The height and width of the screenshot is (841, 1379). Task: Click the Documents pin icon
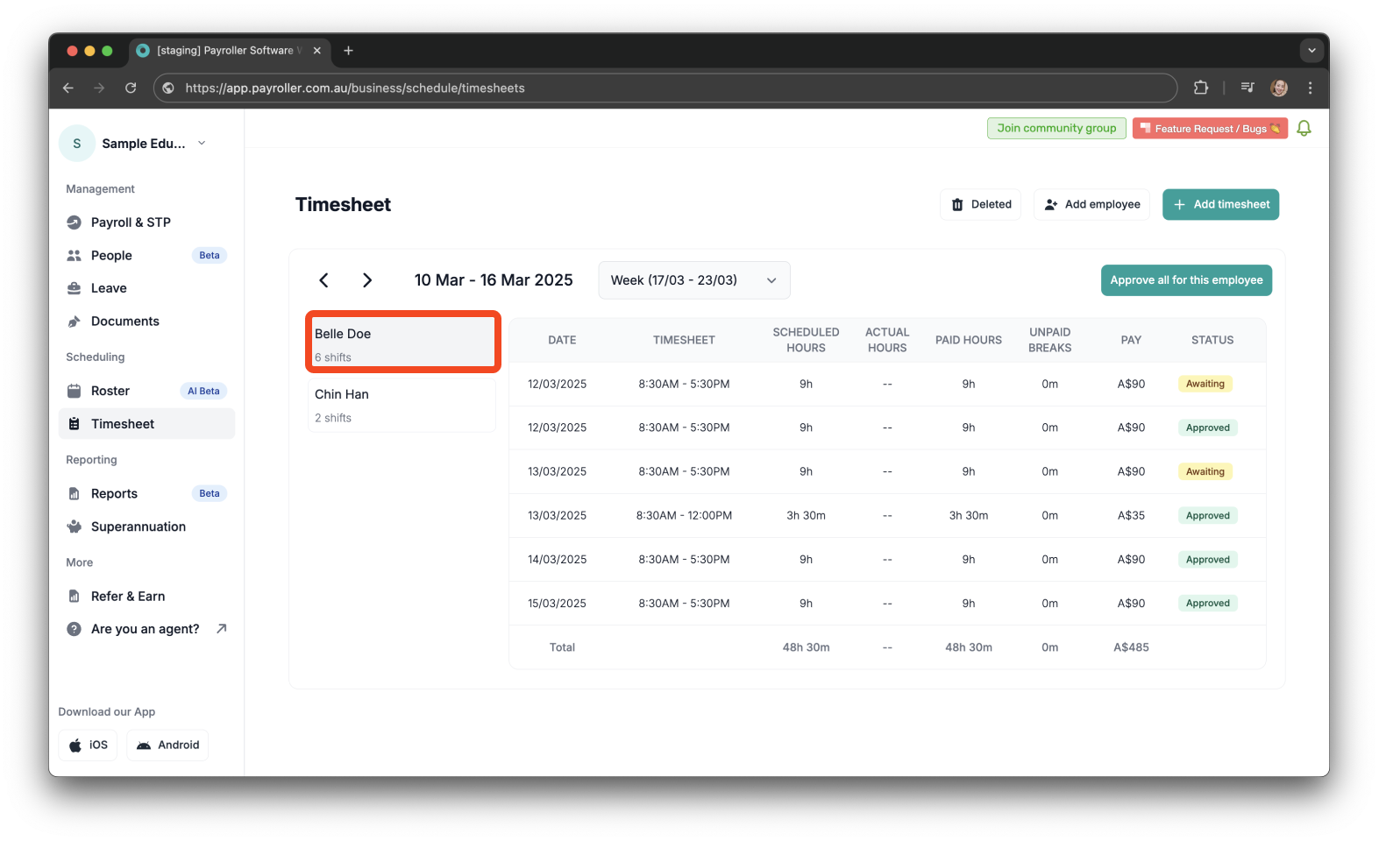[75, 322]
